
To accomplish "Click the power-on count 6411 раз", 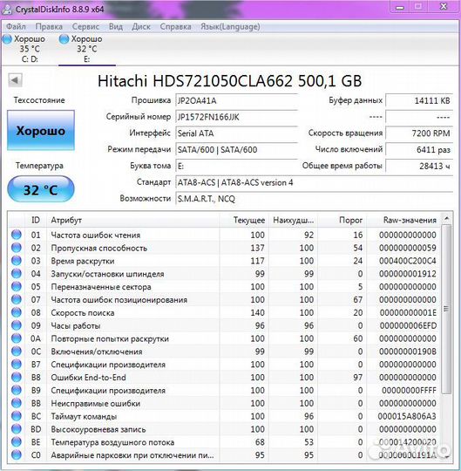I will tap(419, 150).
